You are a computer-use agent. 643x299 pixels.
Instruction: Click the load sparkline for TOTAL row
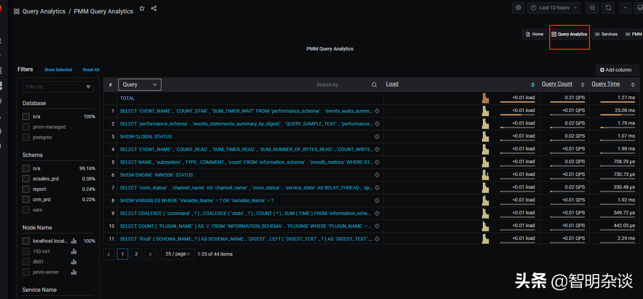tap(485, 98)
